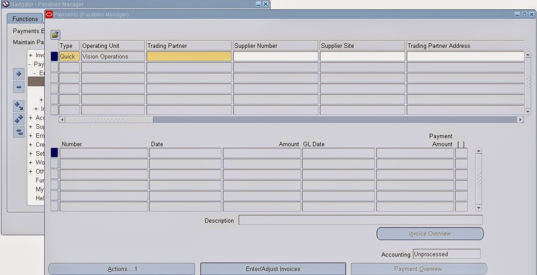
Task: Click inside the Description field
Action: (x=360, y=220)
